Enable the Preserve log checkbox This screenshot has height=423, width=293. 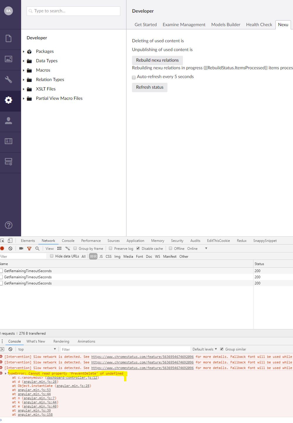point(111,248)
